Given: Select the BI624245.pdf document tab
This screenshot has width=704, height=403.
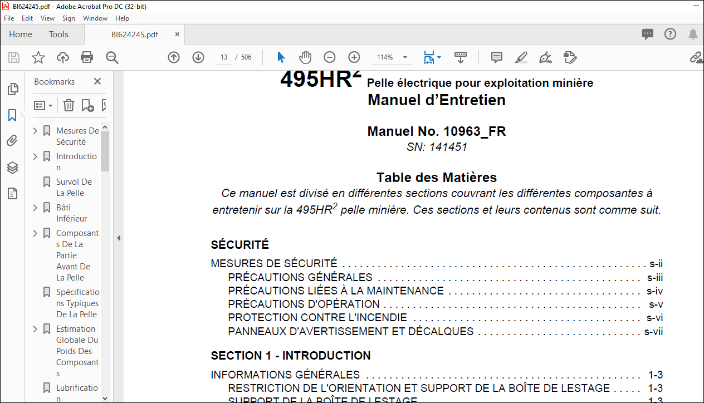Looking at the screenshot, I should (x=134, y=35).
